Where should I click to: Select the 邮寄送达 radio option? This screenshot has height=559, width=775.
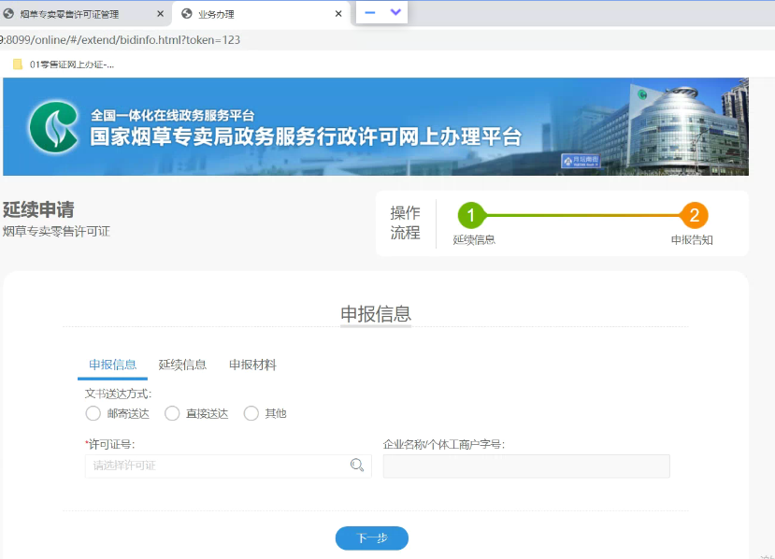93,413
